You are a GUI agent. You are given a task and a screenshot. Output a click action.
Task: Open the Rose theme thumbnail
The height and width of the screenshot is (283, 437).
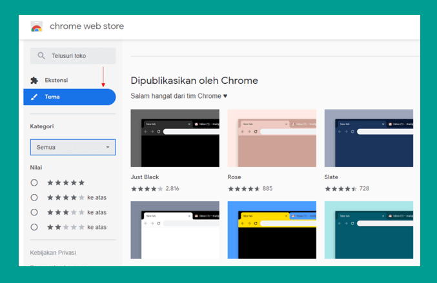[x=272, y=138]
